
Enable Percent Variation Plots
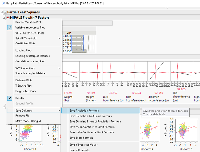(29, 22)
